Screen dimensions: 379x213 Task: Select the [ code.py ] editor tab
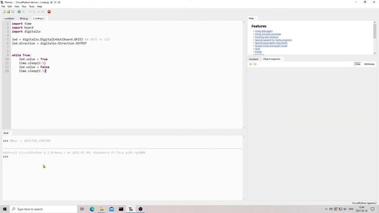tap(38, 18)
